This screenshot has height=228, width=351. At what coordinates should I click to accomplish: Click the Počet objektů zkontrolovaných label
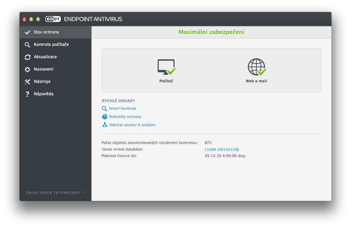pyautogui.click(x=149, y=143)
